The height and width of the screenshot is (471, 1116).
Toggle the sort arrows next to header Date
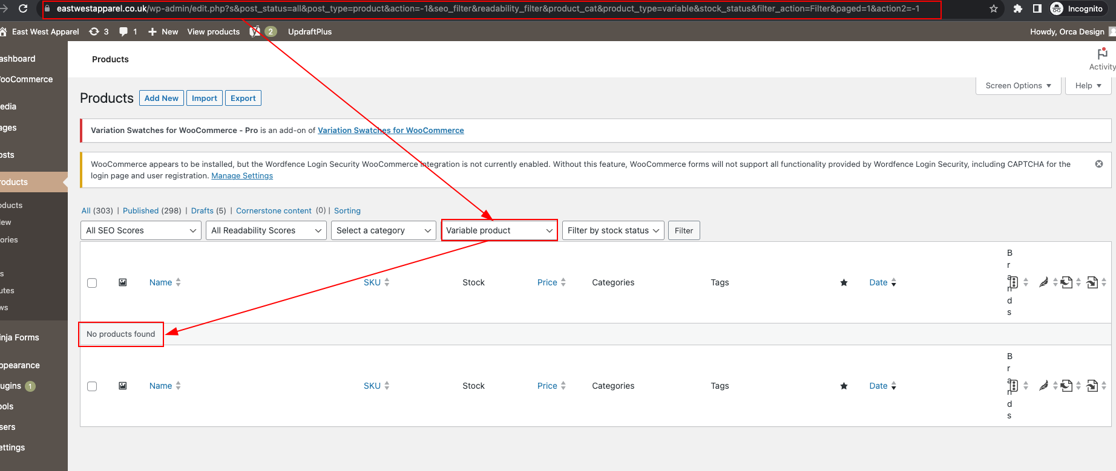coord(894,282)
